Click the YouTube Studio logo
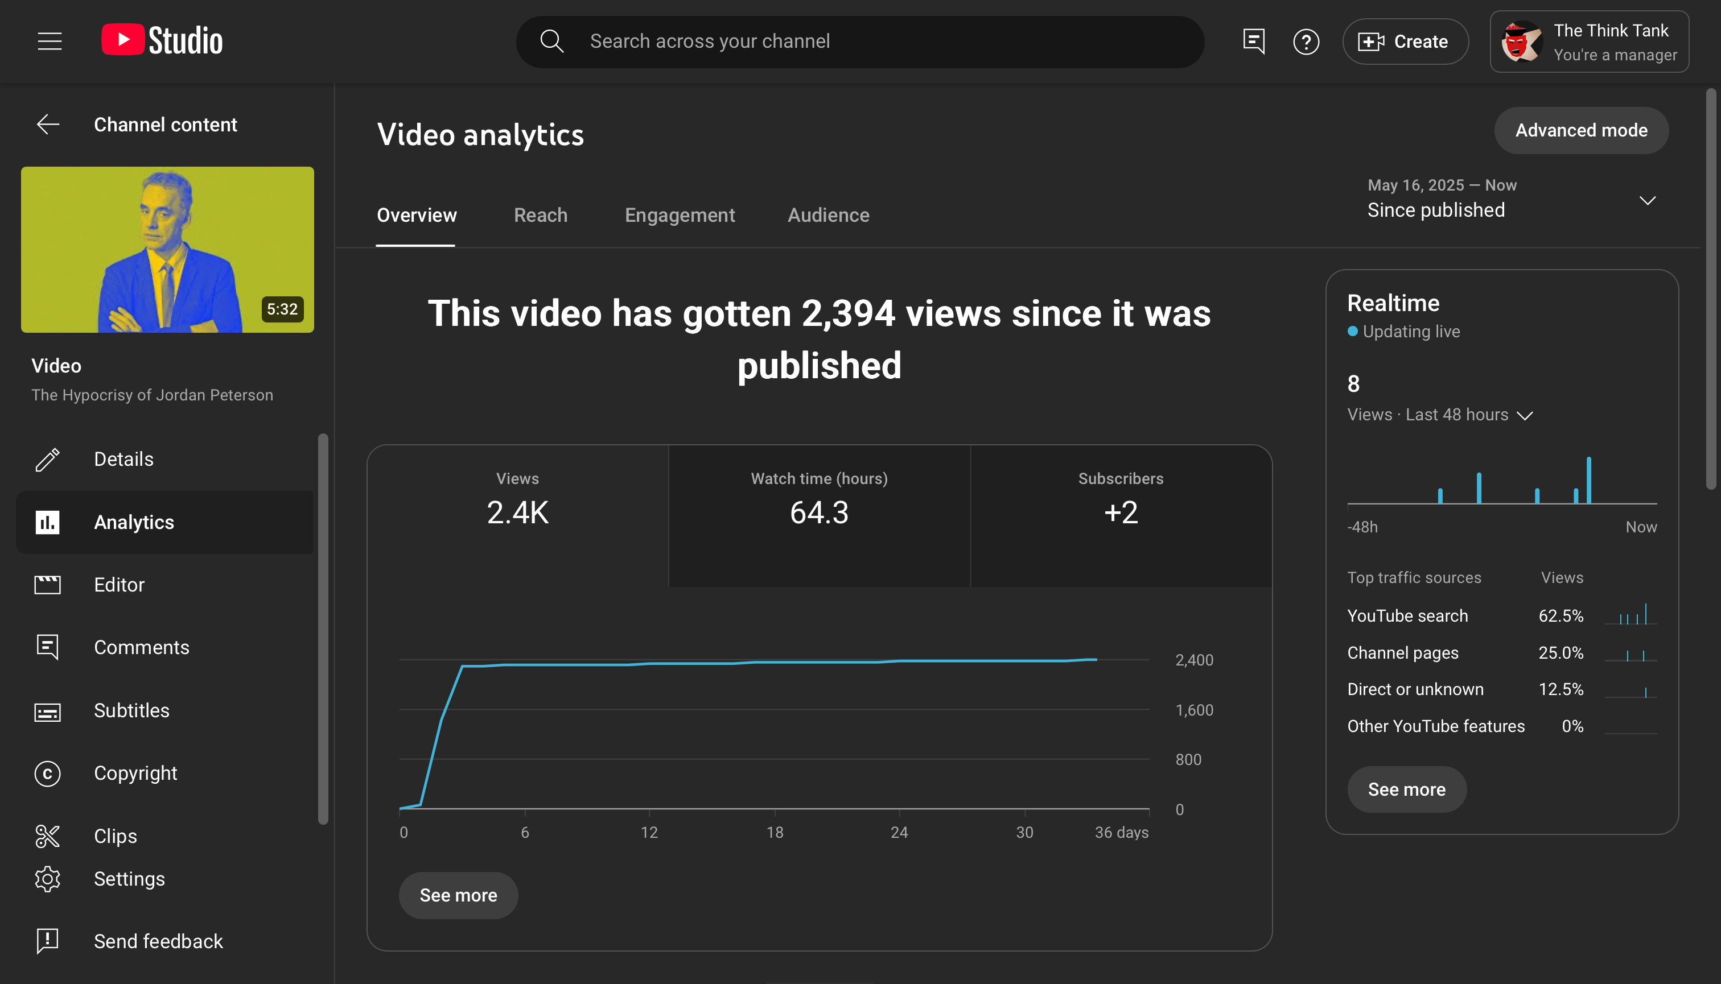The height and width of the screenshot is (984, 1721). [162, 40]
